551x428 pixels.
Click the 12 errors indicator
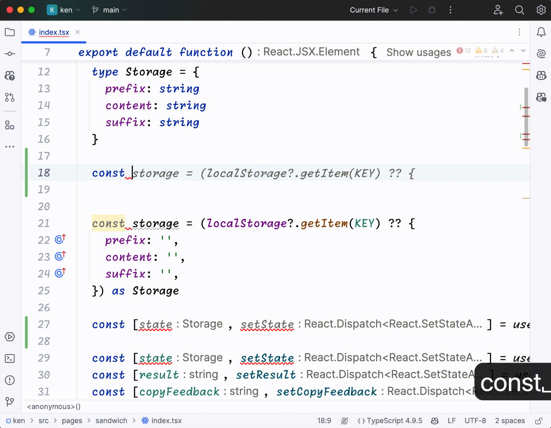click(x=464, y=51)
